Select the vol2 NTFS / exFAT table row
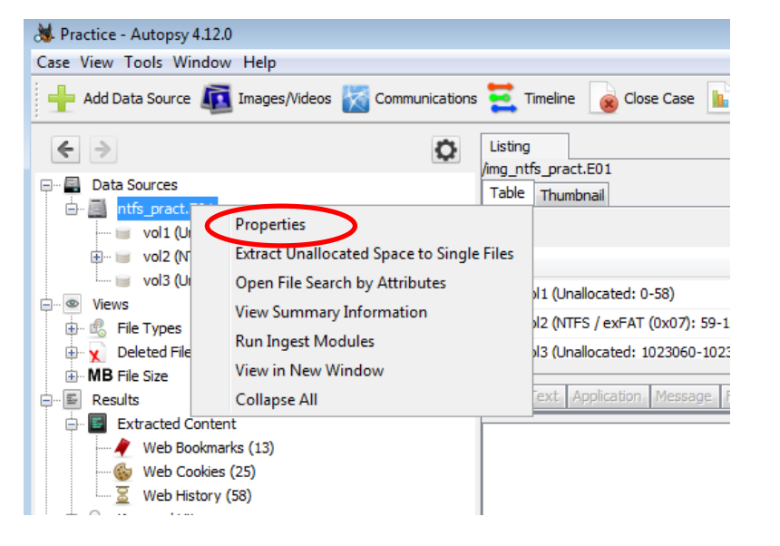This screenshot has width=780, height=546. 631,323
